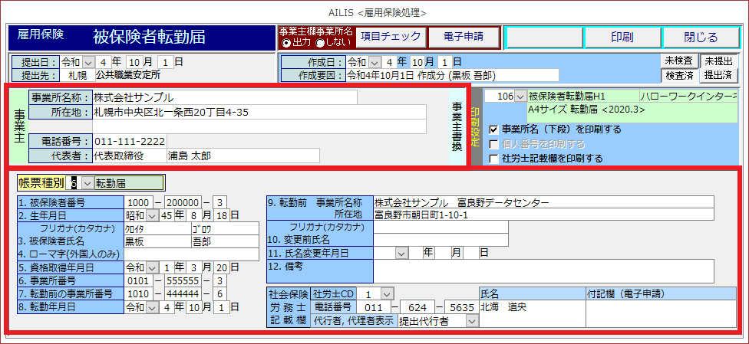Click the 電話番号 field of 事業主

coord(129,141)
